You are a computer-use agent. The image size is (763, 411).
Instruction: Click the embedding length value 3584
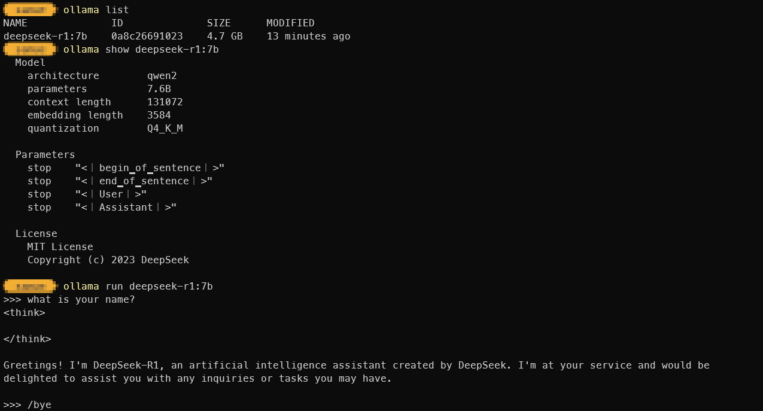coord(159,115)
